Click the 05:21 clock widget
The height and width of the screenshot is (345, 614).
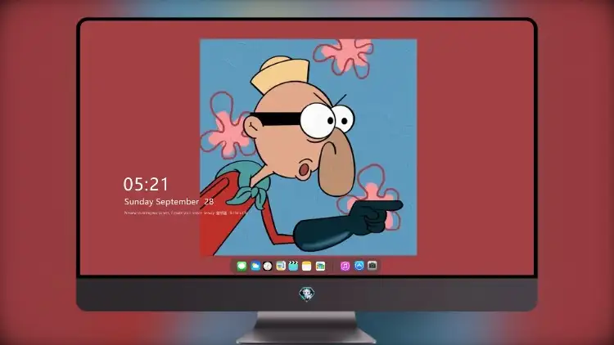pos(146,184)
